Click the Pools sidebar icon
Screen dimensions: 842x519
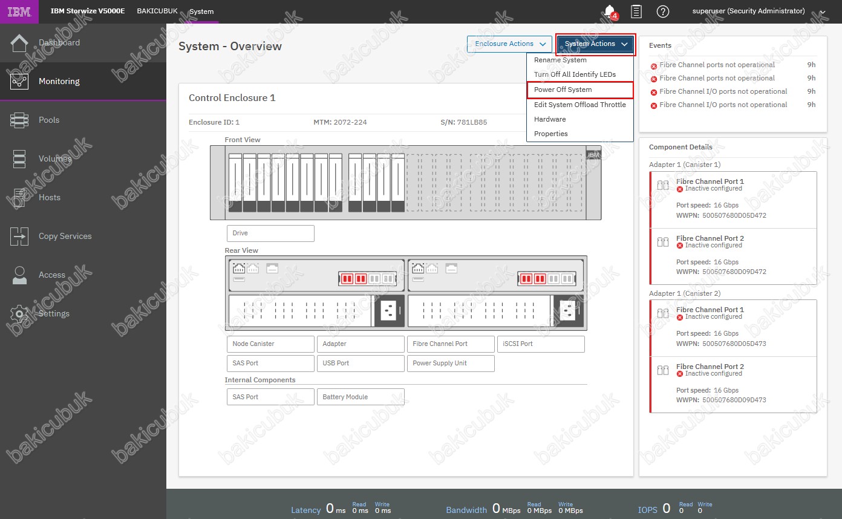[x=19, y=120]
